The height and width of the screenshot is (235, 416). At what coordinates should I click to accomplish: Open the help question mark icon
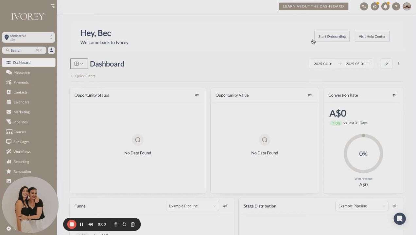[x=396, y=6]
